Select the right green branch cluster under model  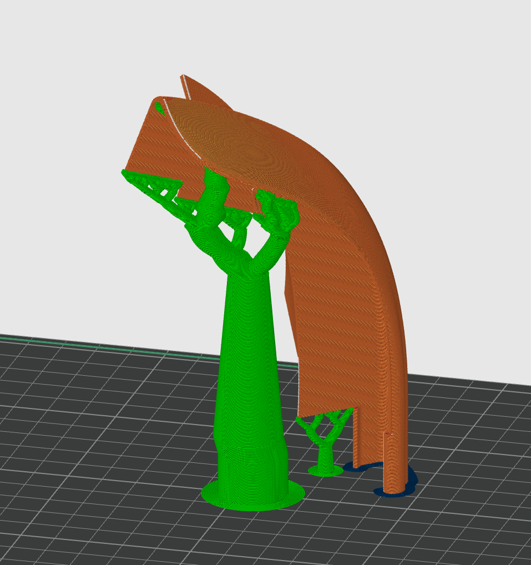point(279,213)
